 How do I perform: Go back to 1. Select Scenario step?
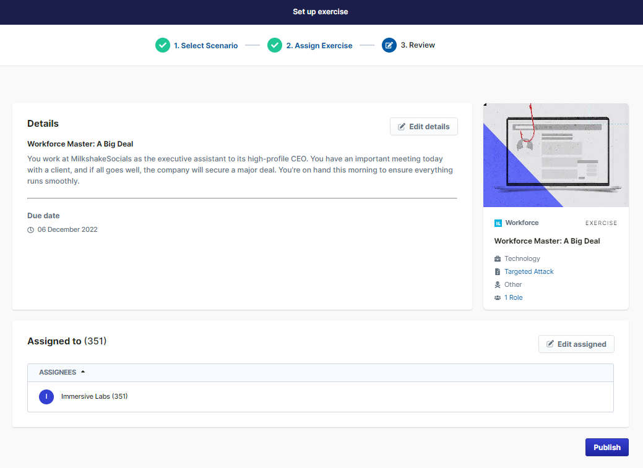coord(205,46)
